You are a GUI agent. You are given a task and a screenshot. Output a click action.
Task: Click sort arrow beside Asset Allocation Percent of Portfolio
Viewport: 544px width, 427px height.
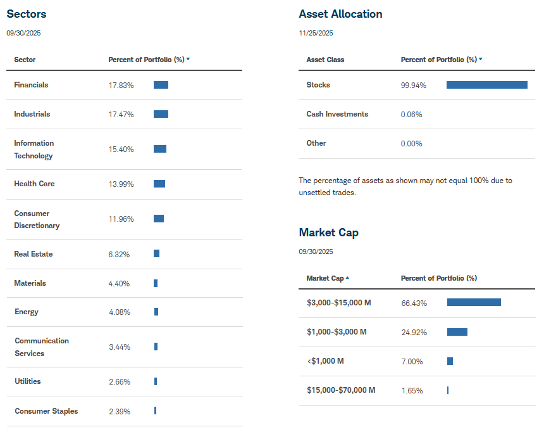point(481,60)
